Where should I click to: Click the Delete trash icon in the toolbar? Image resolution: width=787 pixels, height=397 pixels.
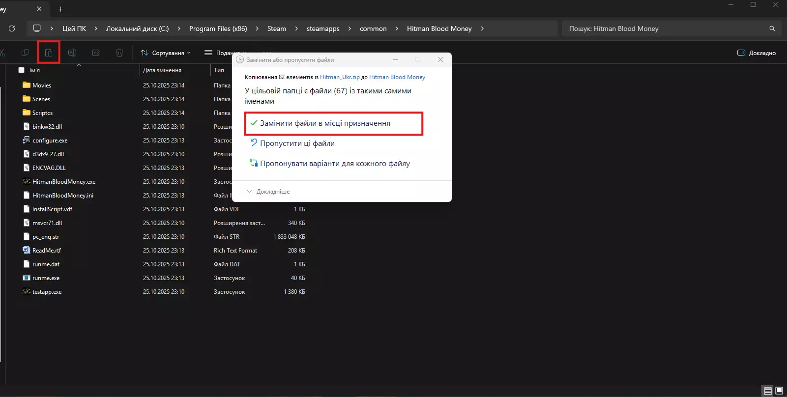(x=119, y=53)
